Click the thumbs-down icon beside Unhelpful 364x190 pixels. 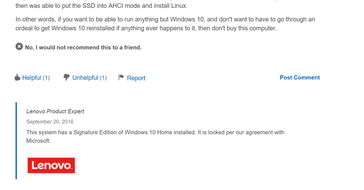(66, 77)
